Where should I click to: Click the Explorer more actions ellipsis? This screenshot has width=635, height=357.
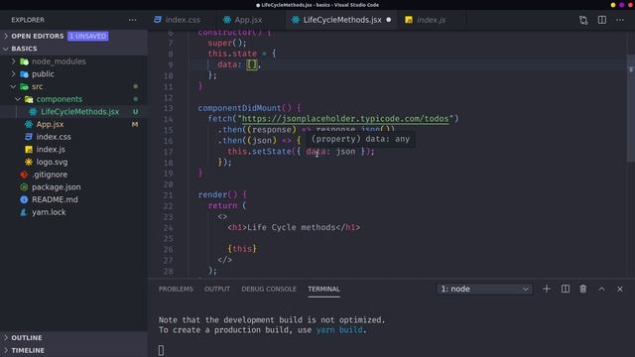[x=132, y=20]
